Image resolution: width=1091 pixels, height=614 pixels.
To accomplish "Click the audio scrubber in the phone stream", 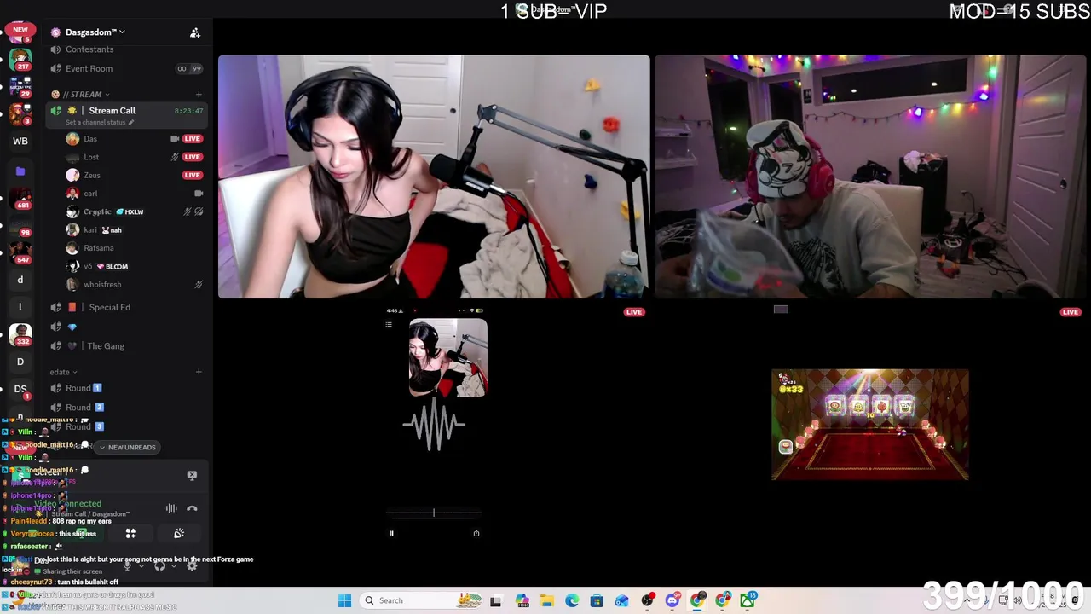I will [x=434, y=513].
